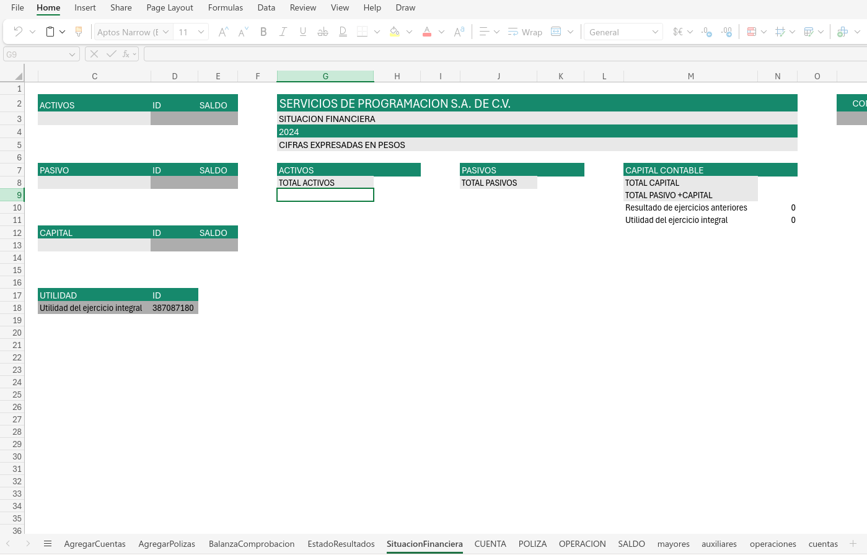
Task: Open the Draw ribbon tab
Action: point(405,7)
